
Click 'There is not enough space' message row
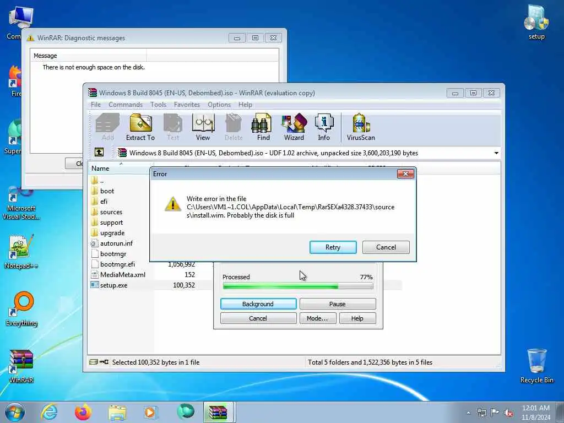(94, 67)
